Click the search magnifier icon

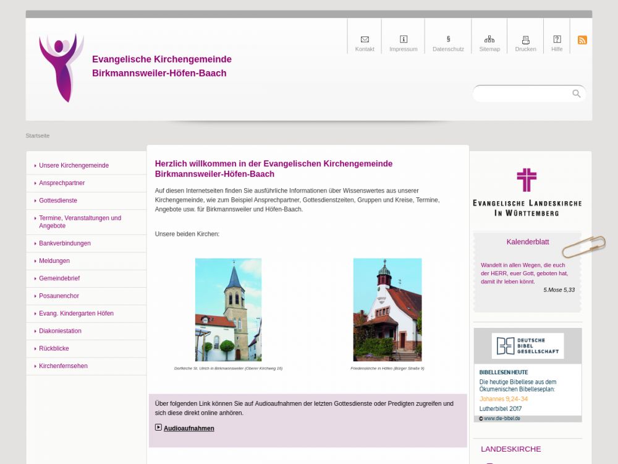click(577, 94)
